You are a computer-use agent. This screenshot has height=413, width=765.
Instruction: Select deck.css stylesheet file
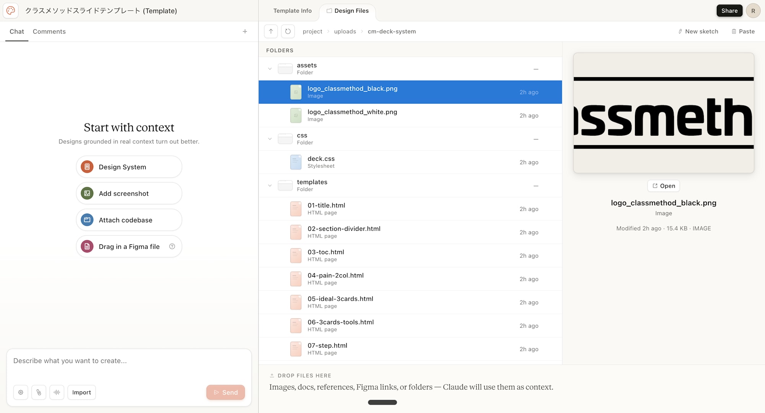coord(321,162)
